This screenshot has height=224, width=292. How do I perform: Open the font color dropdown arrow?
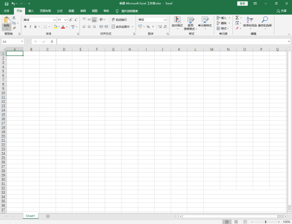coord(67,27)
